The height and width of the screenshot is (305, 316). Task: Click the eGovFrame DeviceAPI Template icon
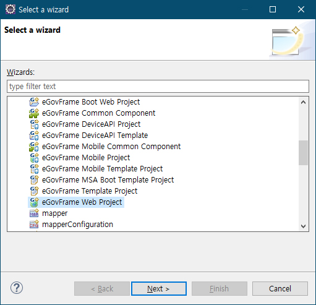click(x=34, y=135)
